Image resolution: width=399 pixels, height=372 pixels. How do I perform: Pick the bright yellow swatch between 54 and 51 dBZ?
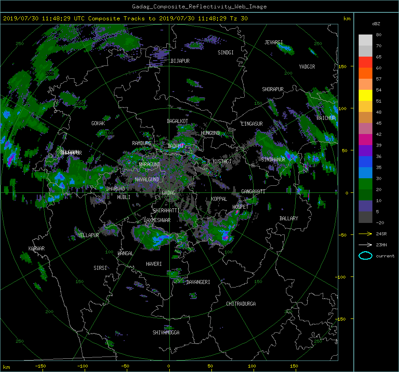click(365, 96)
